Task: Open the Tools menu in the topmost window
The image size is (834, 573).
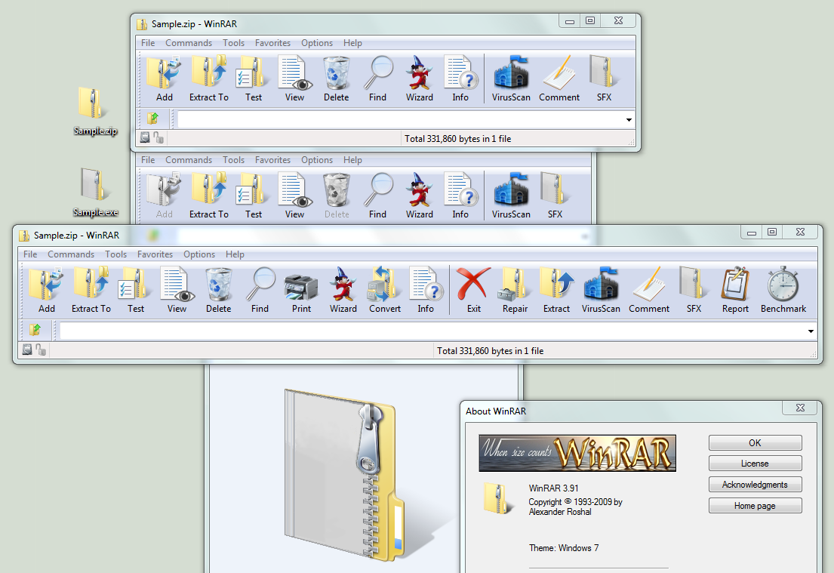Action: point(233,43)
